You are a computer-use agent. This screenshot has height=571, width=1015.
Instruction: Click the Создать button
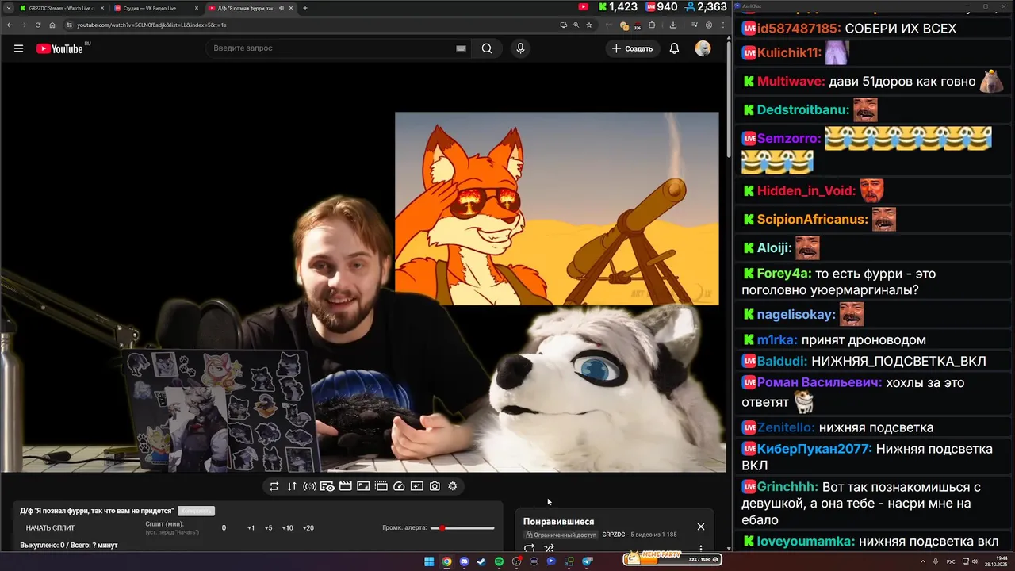pyautogui.click(x=633, y=48)
